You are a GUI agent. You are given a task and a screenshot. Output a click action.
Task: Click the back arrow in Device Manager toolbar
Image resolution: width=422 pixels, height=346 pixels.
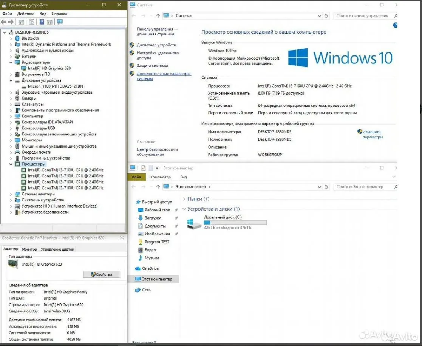pyautogui.click(x=3, y=22)
